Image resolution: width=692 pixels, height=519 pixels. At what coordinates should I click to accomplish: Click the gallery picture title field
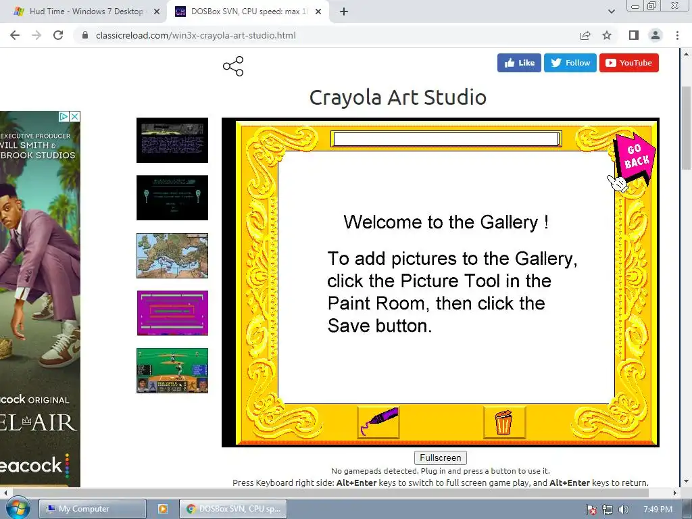pos(446,139)
